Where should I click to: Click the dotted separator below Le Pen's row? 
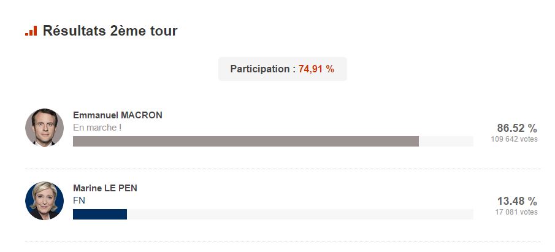click(282, 242)
